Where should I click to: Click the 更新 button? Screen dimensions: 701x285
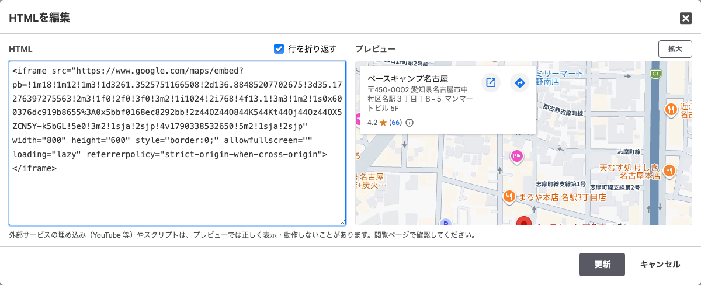(602, 265)
